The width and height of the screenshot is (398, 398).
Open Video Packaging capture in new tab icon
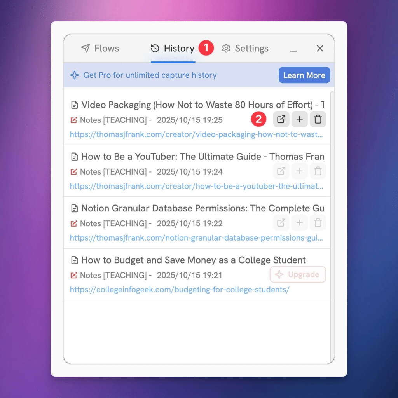click(x=281, y=120)
